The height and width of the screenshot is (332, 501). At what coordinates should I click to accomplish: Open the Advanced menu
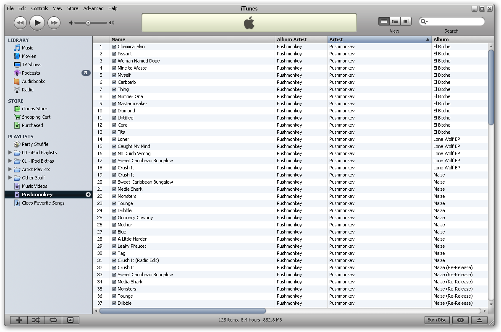(93, 8)
